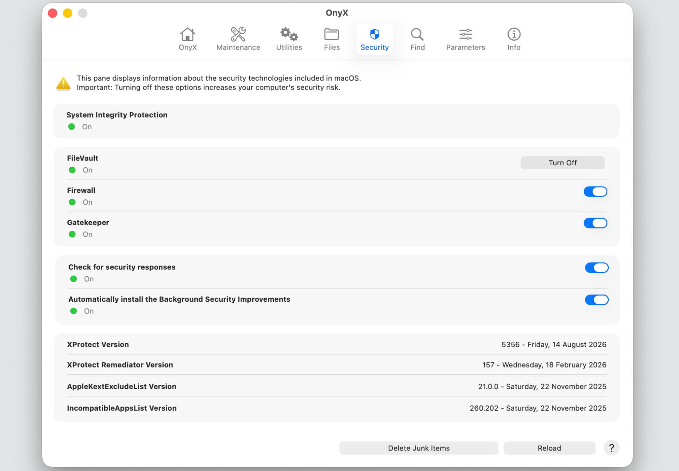Toggle automatic Background Security Improvements switch
Screen dimensions: 679x471
pyautogui.click(x=596, y=300)
